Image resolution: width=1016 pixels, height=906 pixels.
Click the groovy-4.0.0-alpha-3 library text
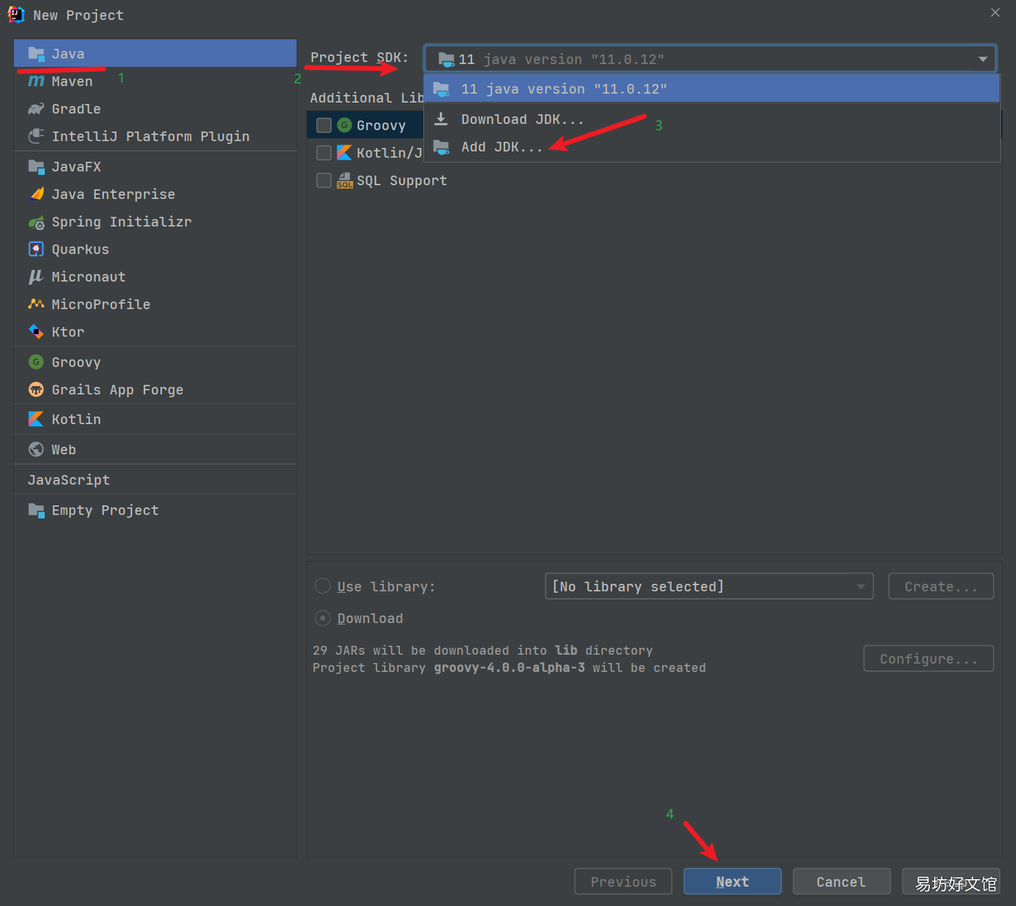509,667
